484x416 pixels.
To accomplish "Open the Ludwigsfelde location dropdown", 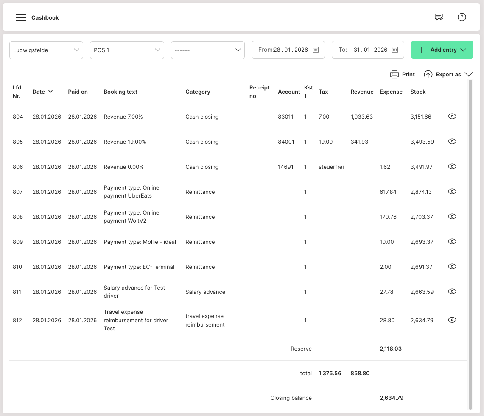I will pos(46,50).
